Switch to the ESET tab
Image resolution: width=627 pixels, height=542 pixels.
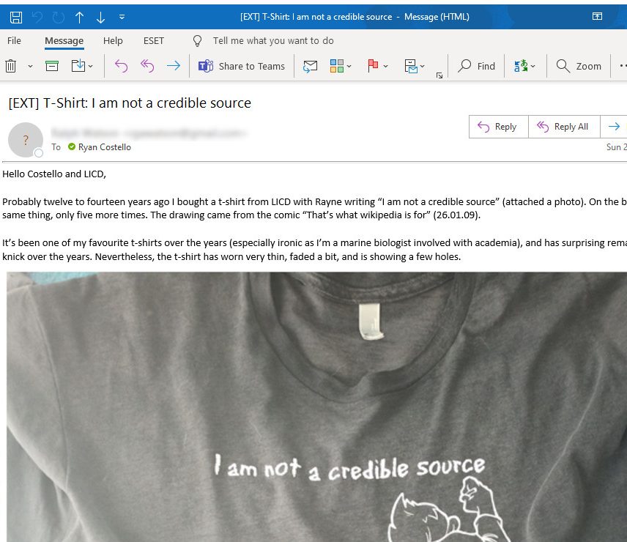(x=154, y=41)
